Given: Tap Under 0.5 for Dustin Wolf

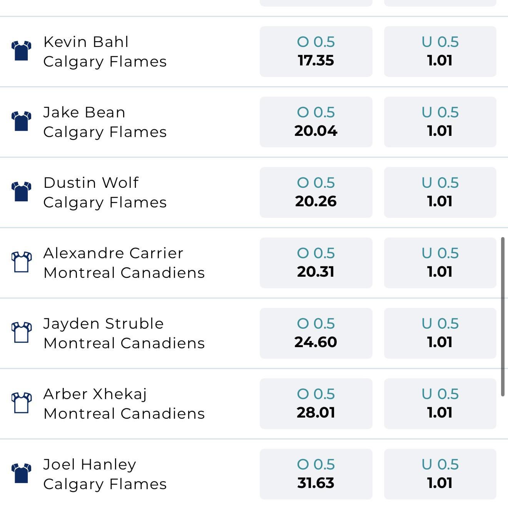Looking at the screenshot, I should tap(440, 192).
